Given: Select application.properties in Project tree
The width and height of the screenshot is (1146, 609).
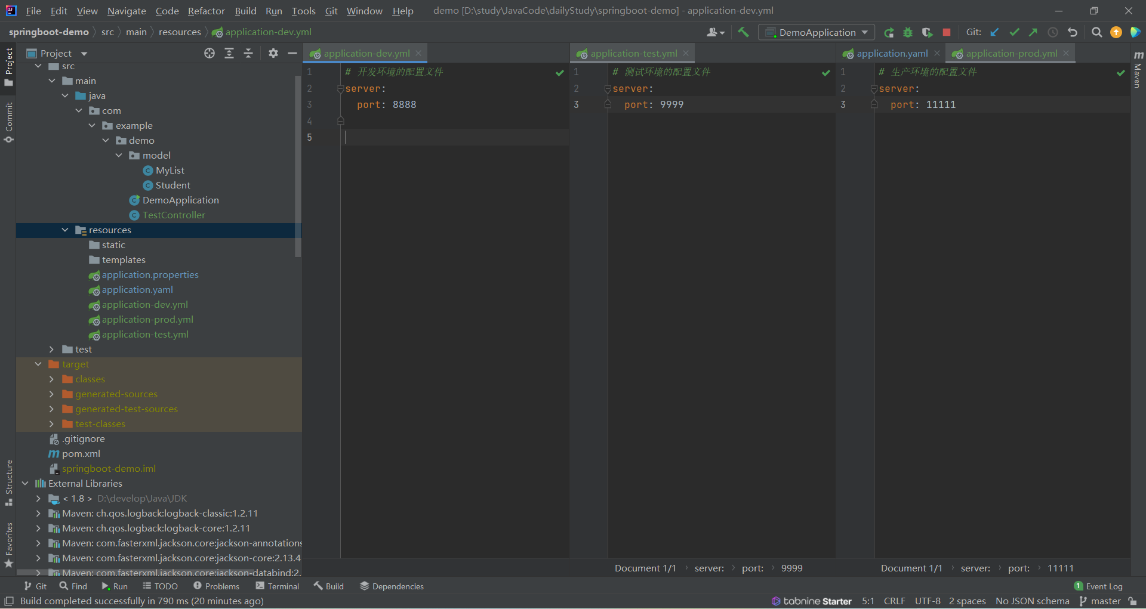Looking at the screenshot, I should 150,274.
